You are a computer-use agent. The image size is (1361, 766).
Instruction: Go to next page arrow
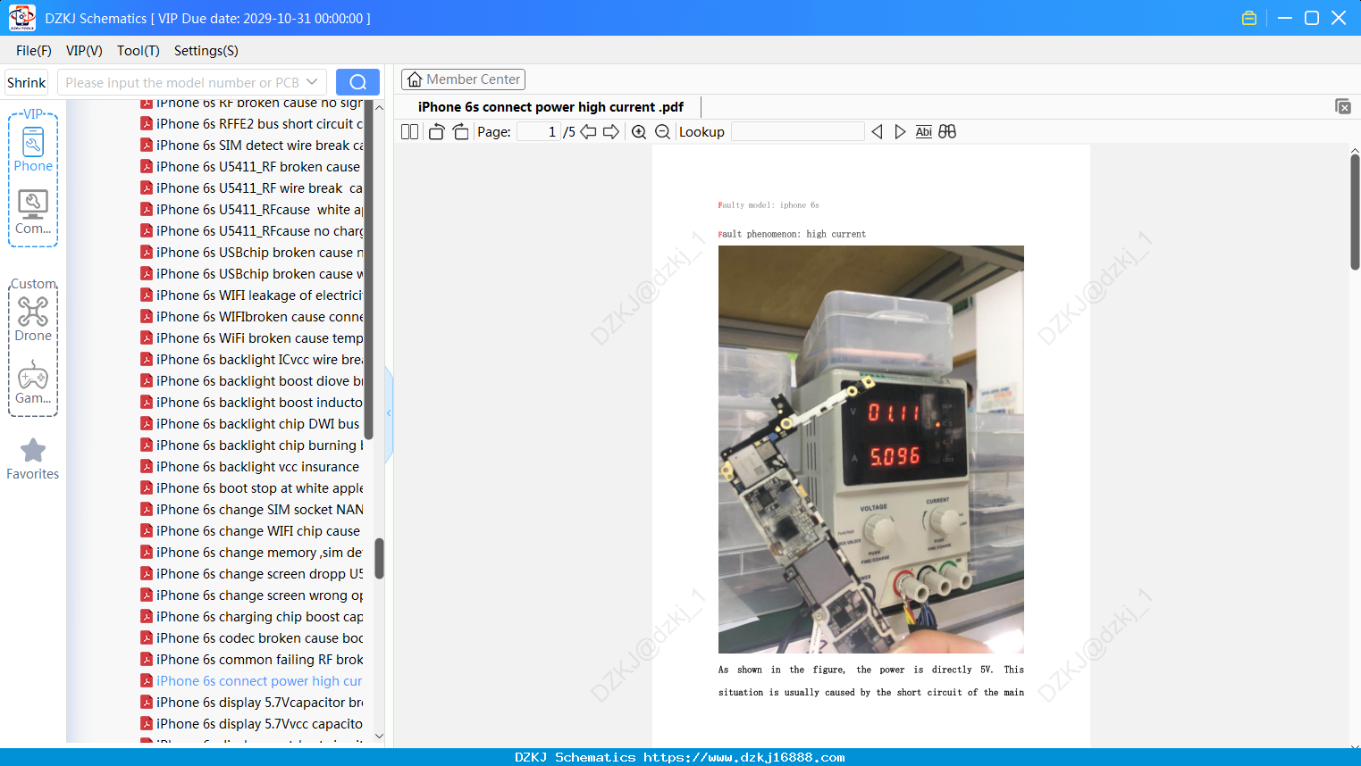click(611, 132)
